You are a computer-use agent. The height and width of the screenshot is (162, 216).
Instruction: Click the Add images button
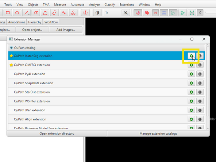point(66,30)
